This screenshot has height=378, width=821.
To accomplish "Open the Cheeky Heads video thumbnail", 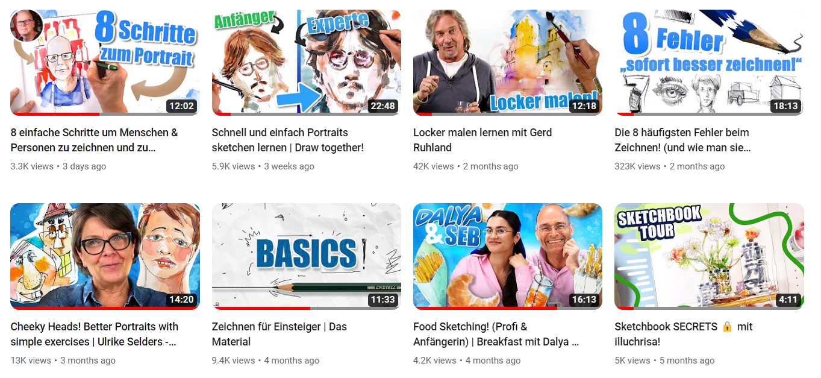I will click(105, 256).
